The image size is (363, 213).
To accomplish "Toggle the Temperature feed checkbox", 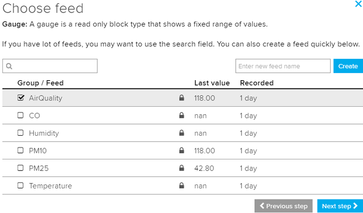I will tap(20, 186).
